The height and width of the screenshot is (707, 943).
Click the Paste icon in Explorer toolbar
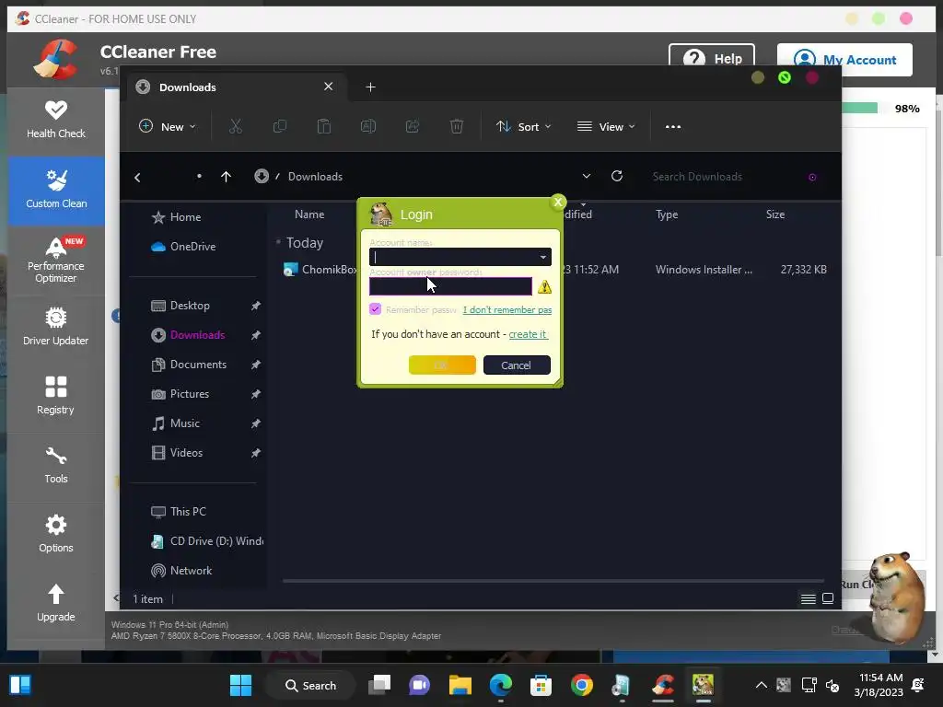pos(323,126)
